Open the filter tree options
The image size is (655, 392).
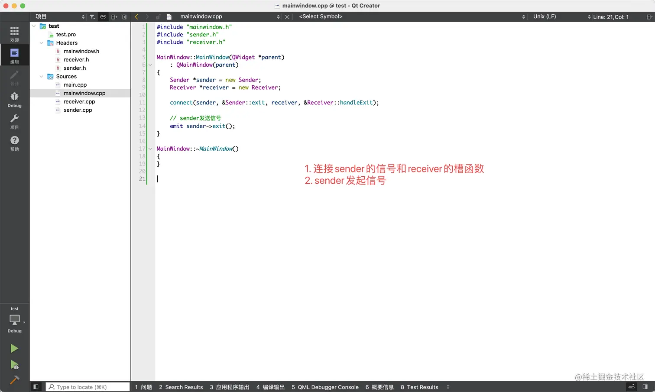coord(92,17)
